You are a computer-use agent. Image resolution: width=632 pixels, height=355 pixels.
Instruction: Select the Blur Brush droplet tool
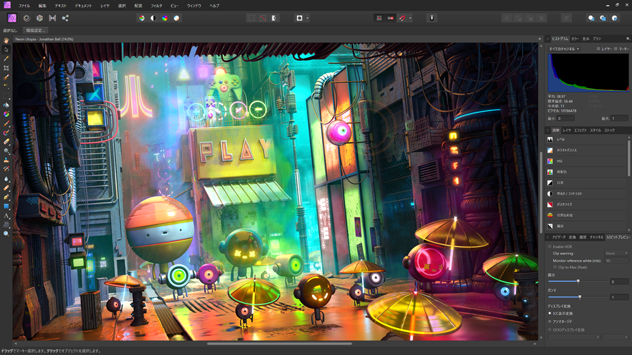point(6,179)
